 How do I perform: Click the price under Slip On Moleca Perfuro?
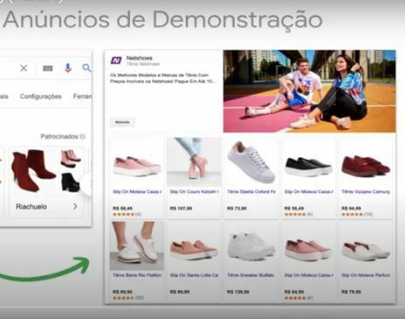[351, 292]
